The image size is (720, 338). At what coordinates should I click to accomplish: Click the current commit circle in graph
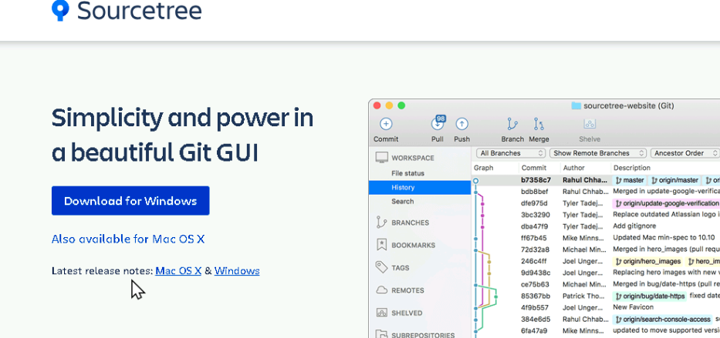(475, 181)
